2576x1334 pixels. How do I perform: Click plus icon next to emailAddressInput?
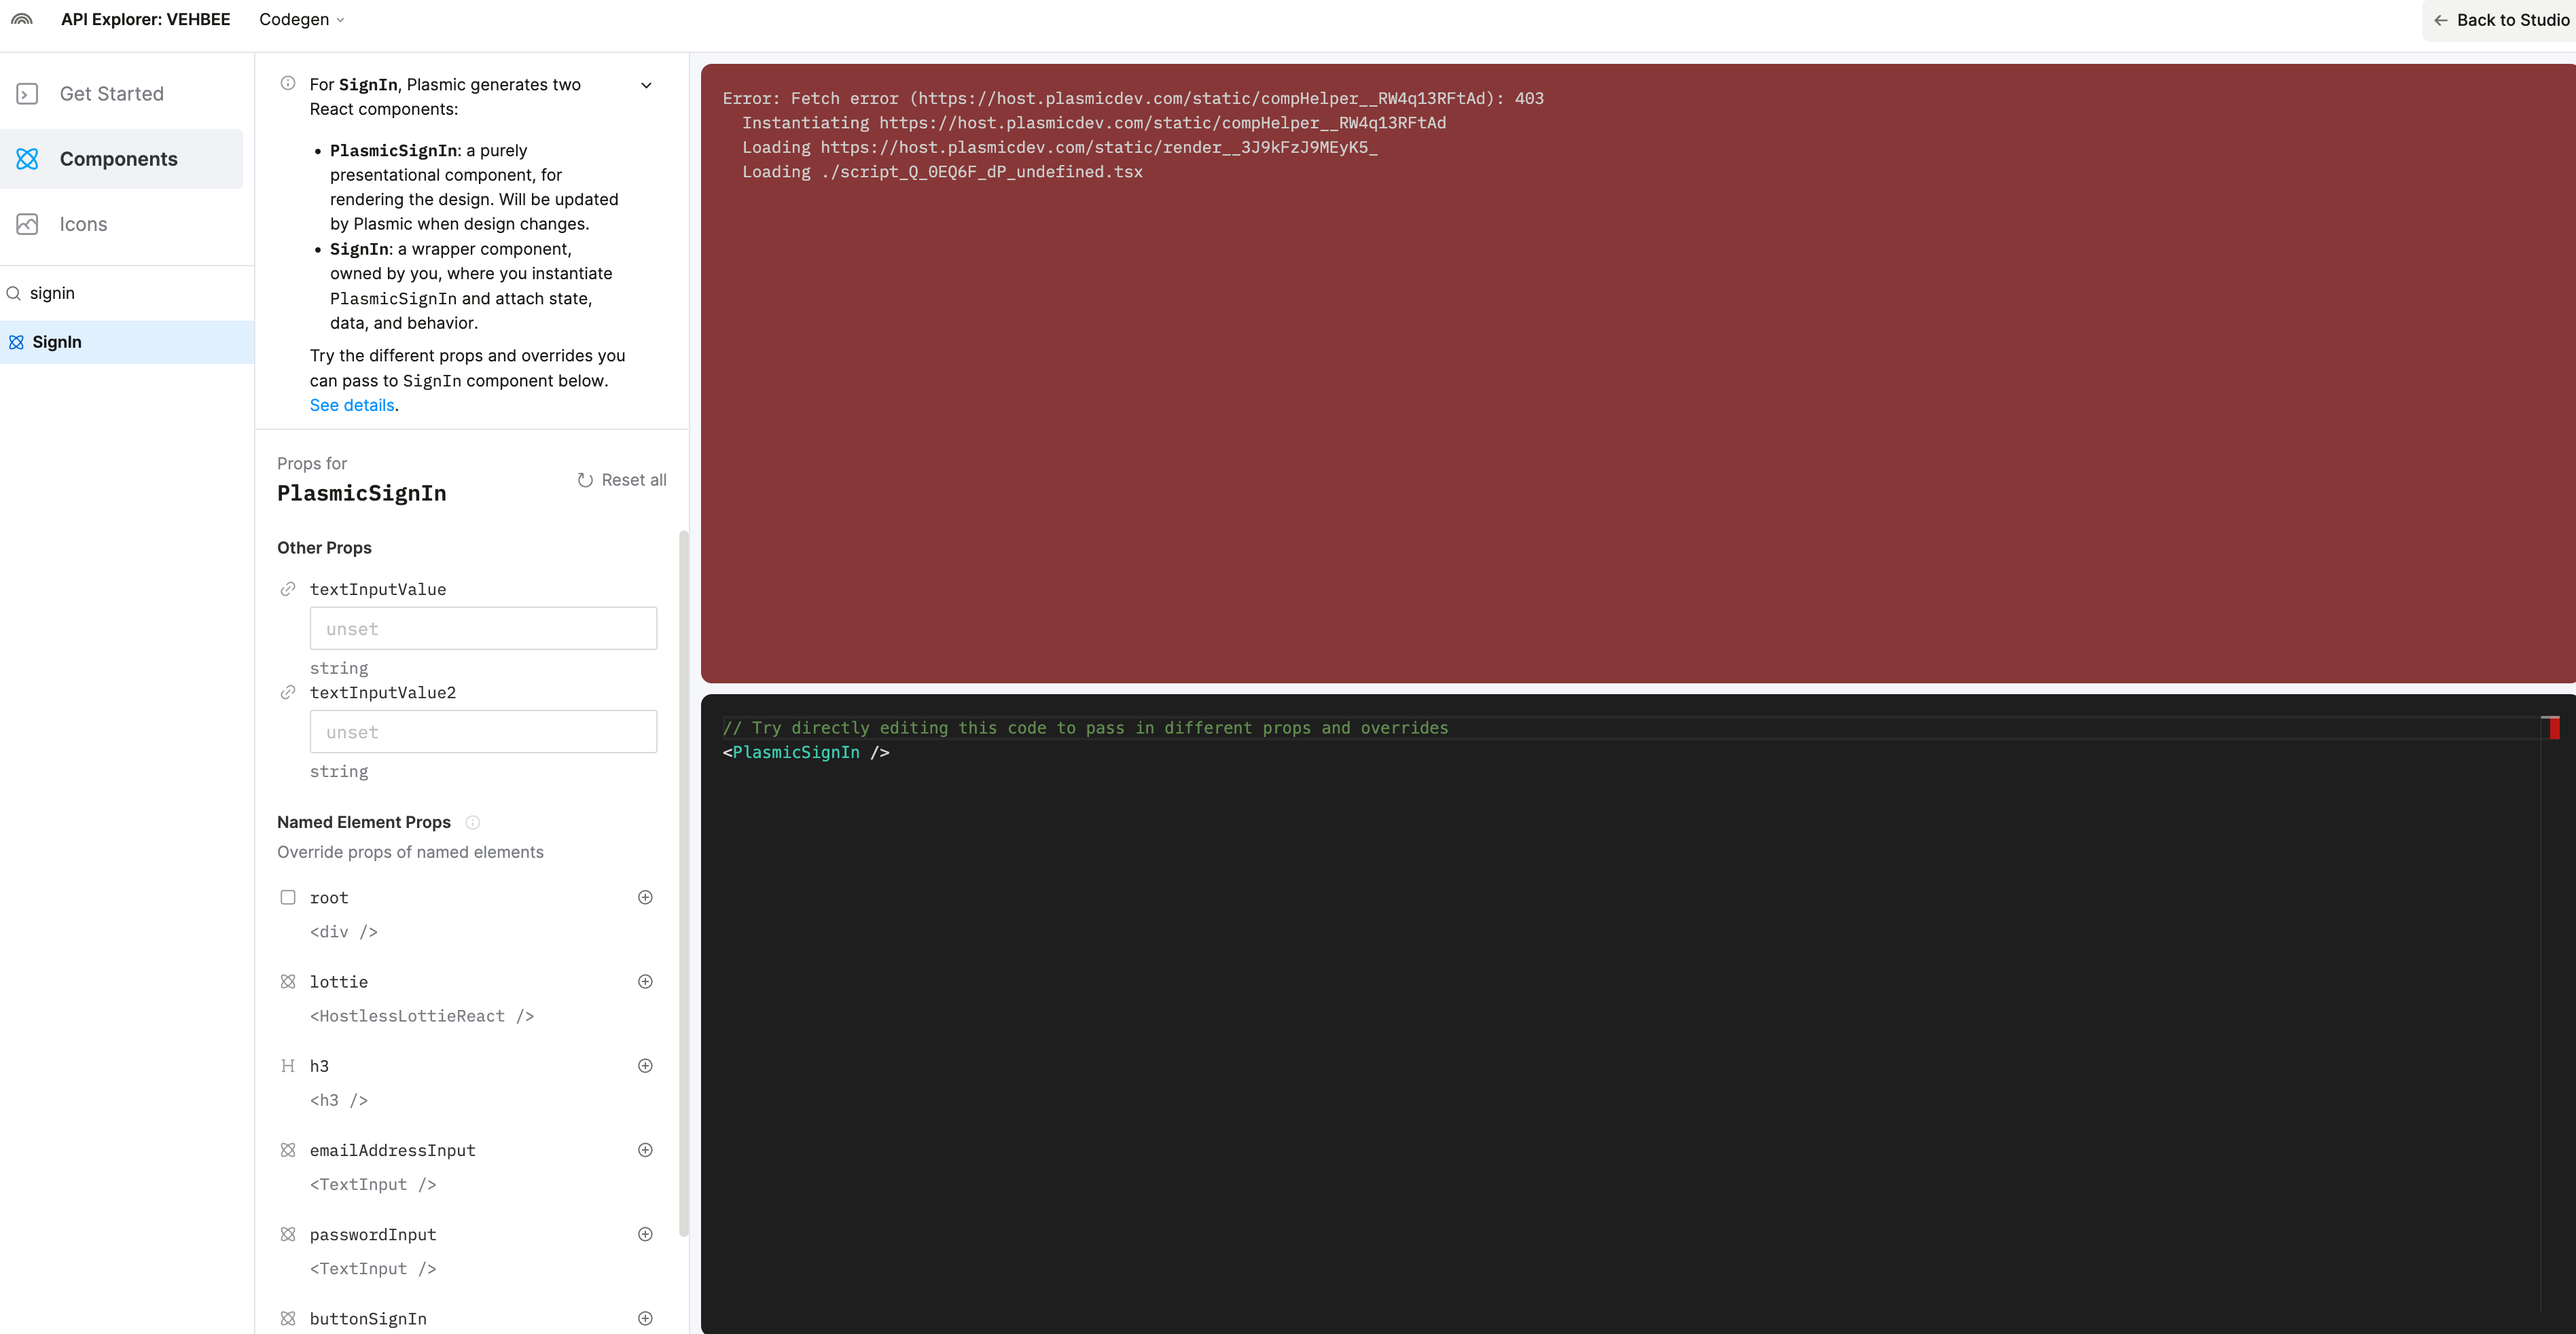pyautogui.click(x=645, y=1150)
